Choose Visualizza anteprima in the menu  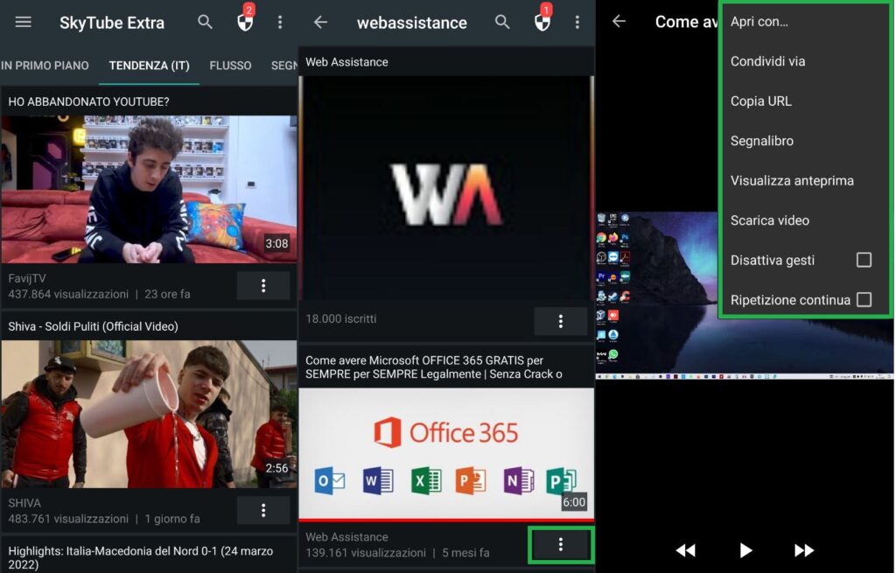[804, 180]
